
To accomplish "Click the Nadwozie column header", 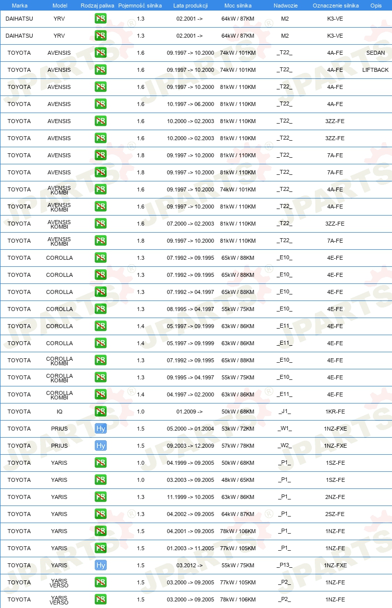I will [285, 6].
